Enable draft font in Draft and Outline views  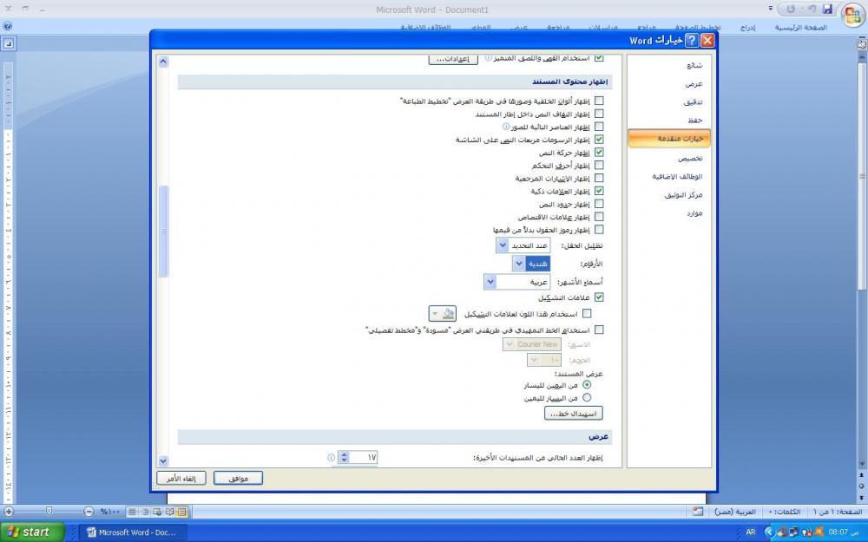tap(599, 330)
